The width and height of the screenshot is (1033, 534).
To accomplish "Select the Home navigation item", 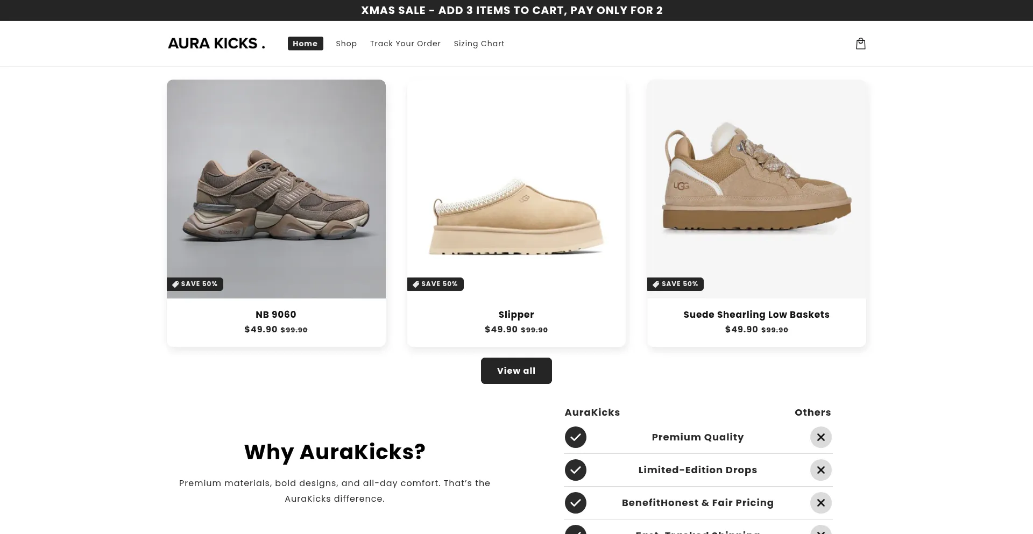I will point(305,44).
